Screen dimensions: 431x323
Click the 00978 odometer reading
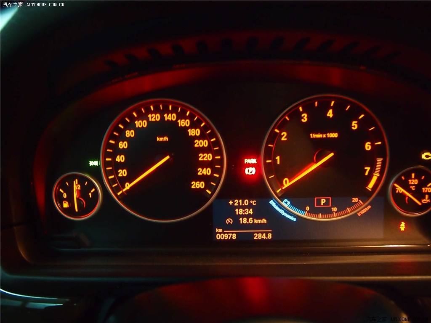(226, 236)
